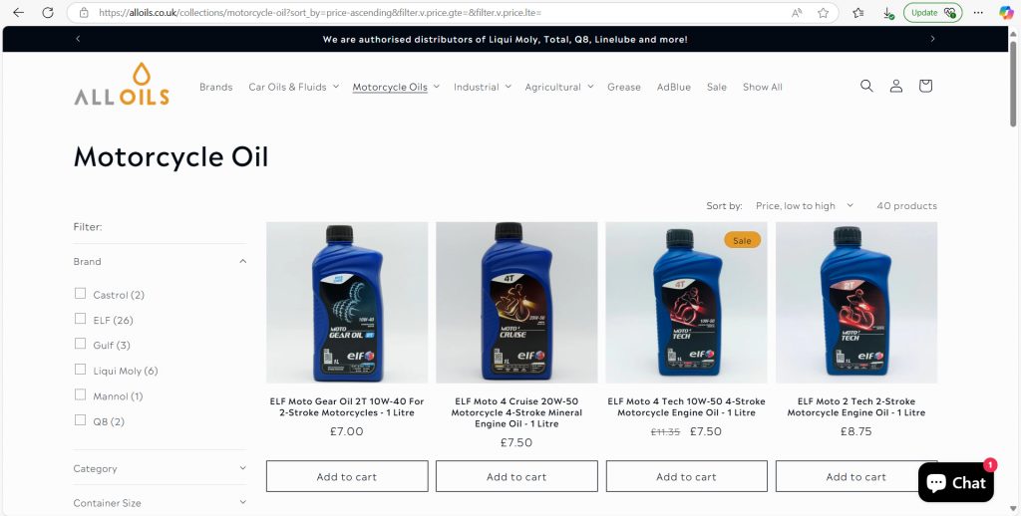Screen dimensions: 1021x516
Task: Click the browser refresh icon
Action: point(48,12)
